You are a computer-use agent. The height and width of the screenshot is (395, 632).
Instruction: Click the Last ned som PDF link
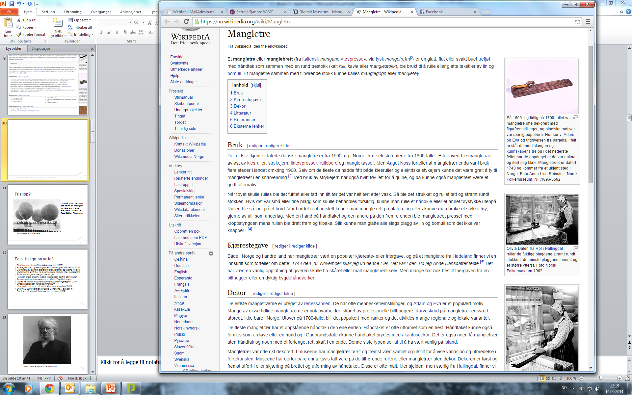click(191, 237)
